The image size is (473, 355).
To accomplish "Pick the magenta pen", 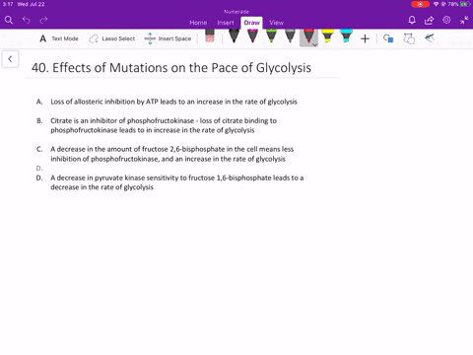I will [252, 36].
